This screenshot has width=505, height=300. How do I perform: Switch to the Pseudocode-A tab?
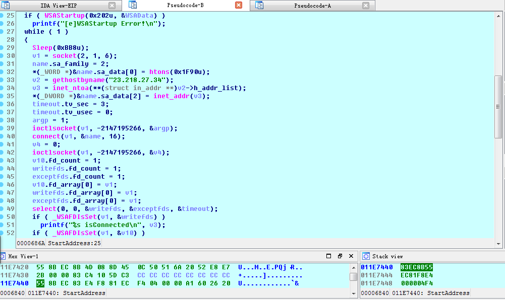(312, 6)
